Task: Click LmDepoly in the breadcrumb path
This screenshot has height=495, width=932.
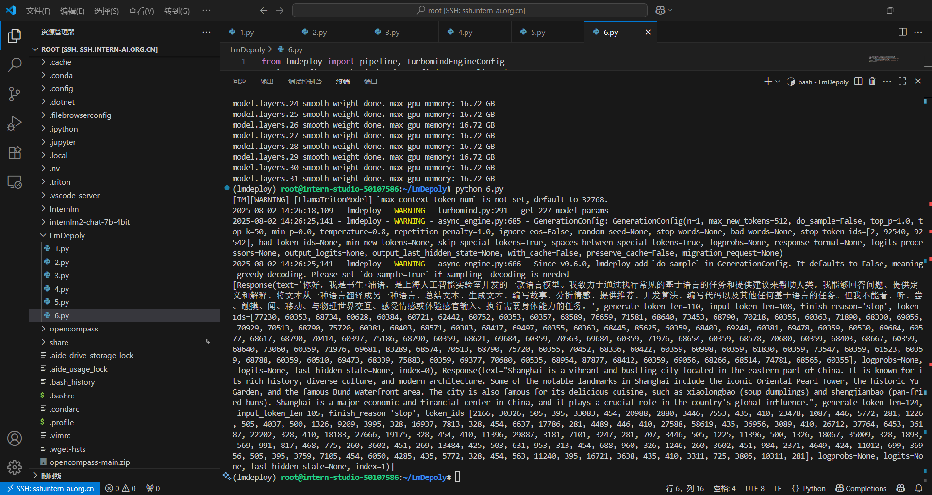Action: point(248,49)
